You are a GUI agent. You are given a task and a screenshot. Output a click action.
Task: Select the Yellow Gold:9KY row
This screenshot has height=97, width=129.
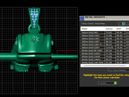(x=105, y=33)
